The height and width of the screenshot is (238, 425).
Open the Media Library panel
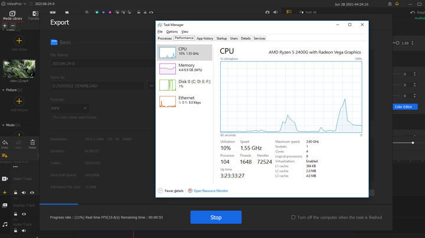(12, 16)
